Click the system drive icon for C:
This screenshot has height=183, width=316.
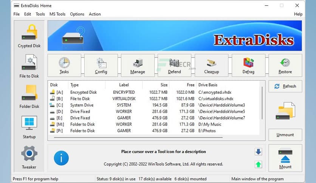(x=52, y=105)
